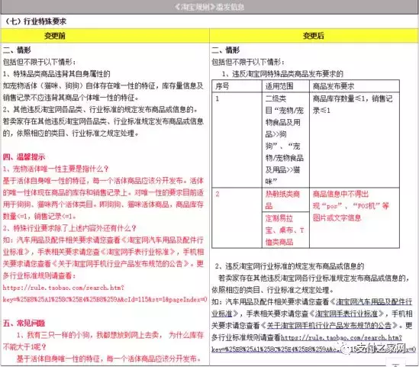The image size is (419, 367).
Task: Click row number 1 cell in table
Action: tap(237, 140)
